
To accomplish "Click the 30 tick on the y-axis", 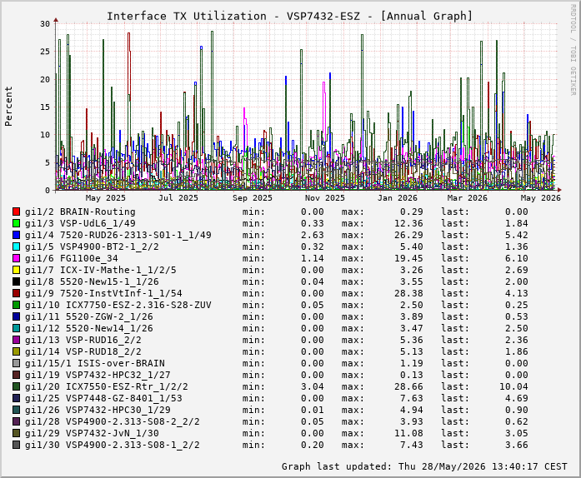I will [x=45, y=23].
